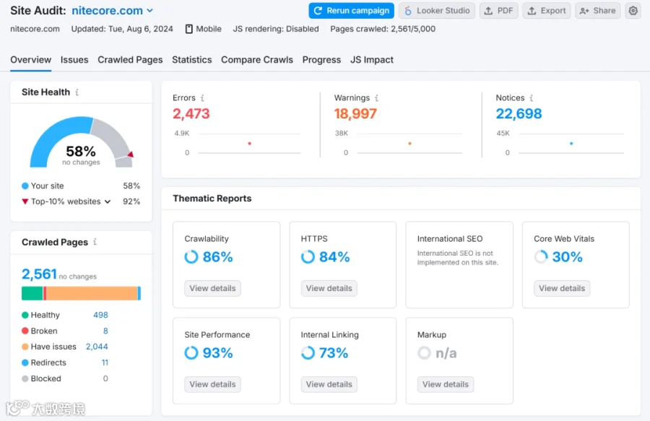This screenshot has height=421, width=650.
Task: View details for Core Web Vitals
Action: pyautogui.click(x=562, y=288)
